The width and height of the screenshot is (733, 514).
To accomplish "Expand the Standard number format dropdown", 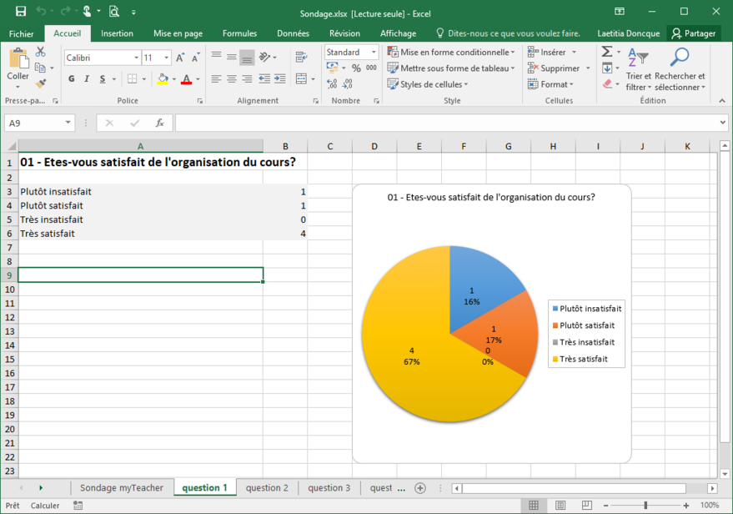I will point(373,52).
